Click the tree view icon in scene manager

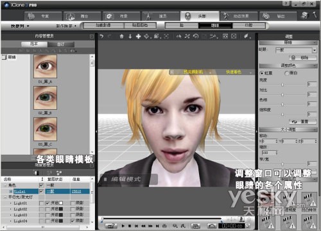click(59, 173)
